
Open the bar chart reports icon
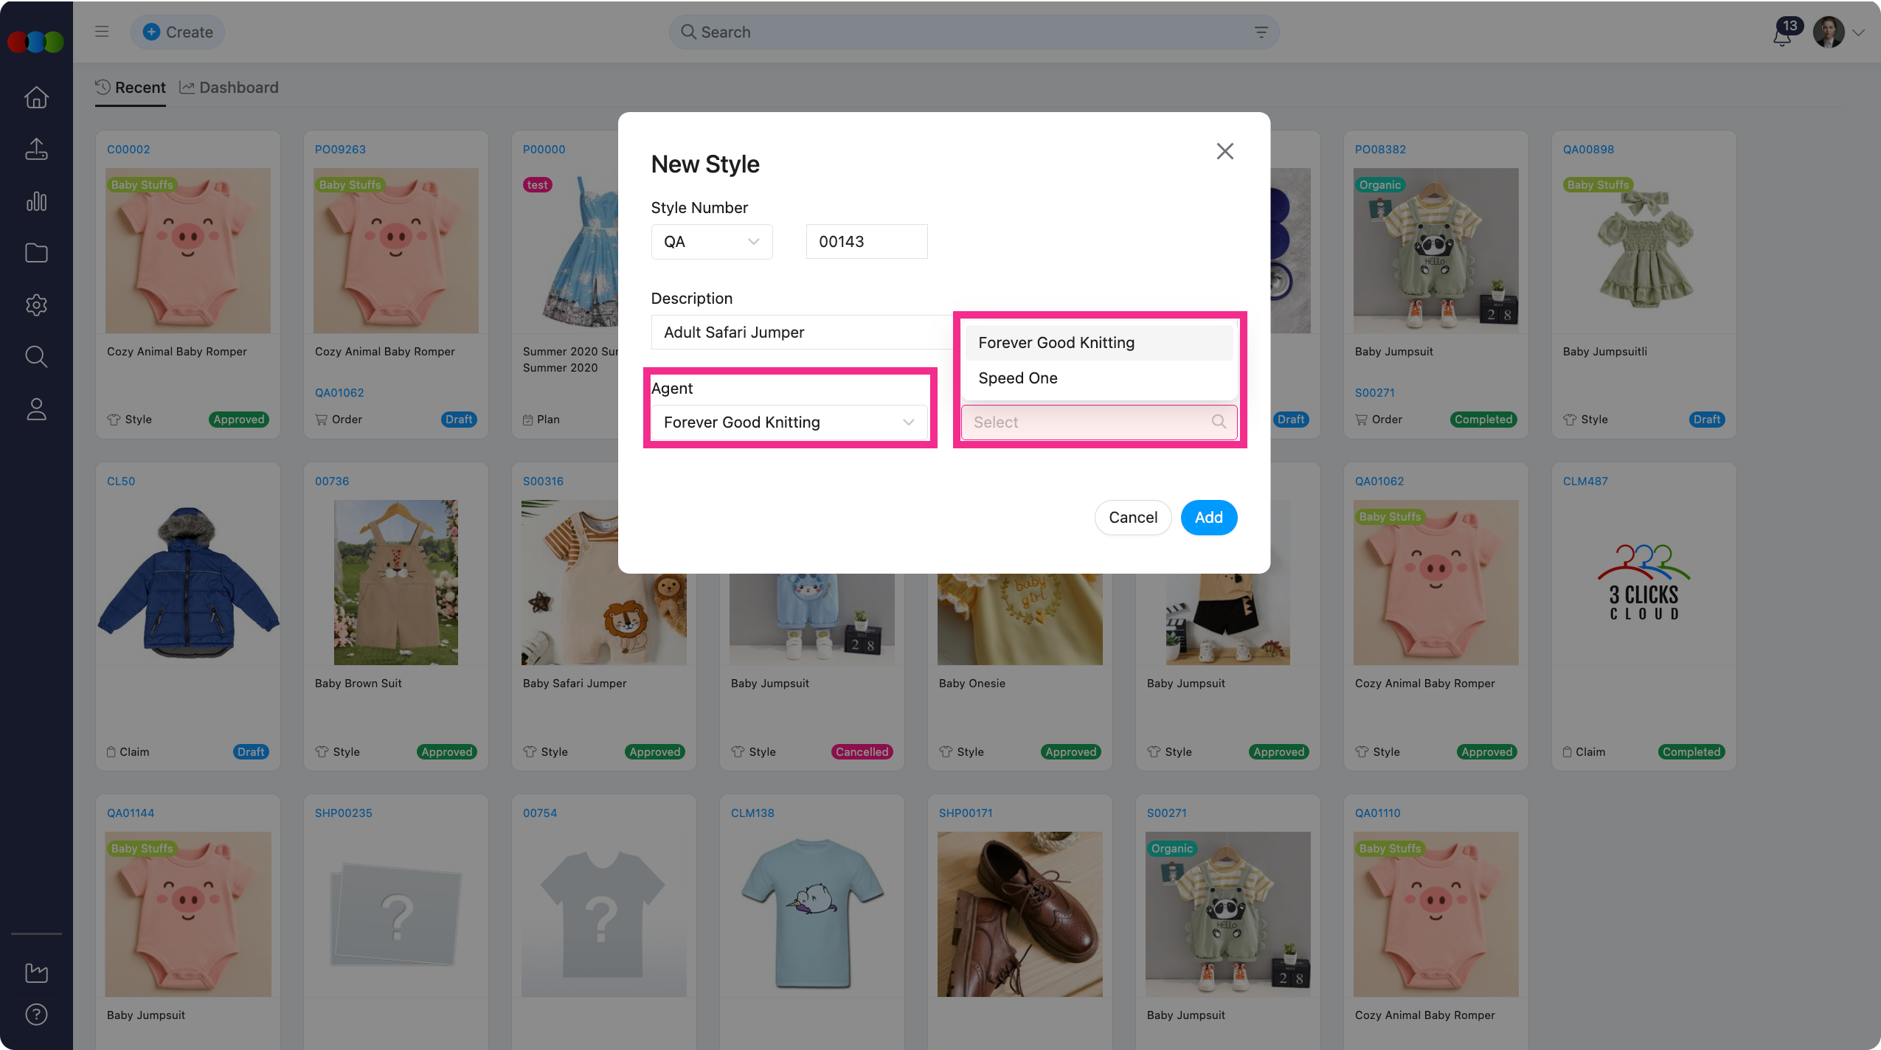coord(36,201)
